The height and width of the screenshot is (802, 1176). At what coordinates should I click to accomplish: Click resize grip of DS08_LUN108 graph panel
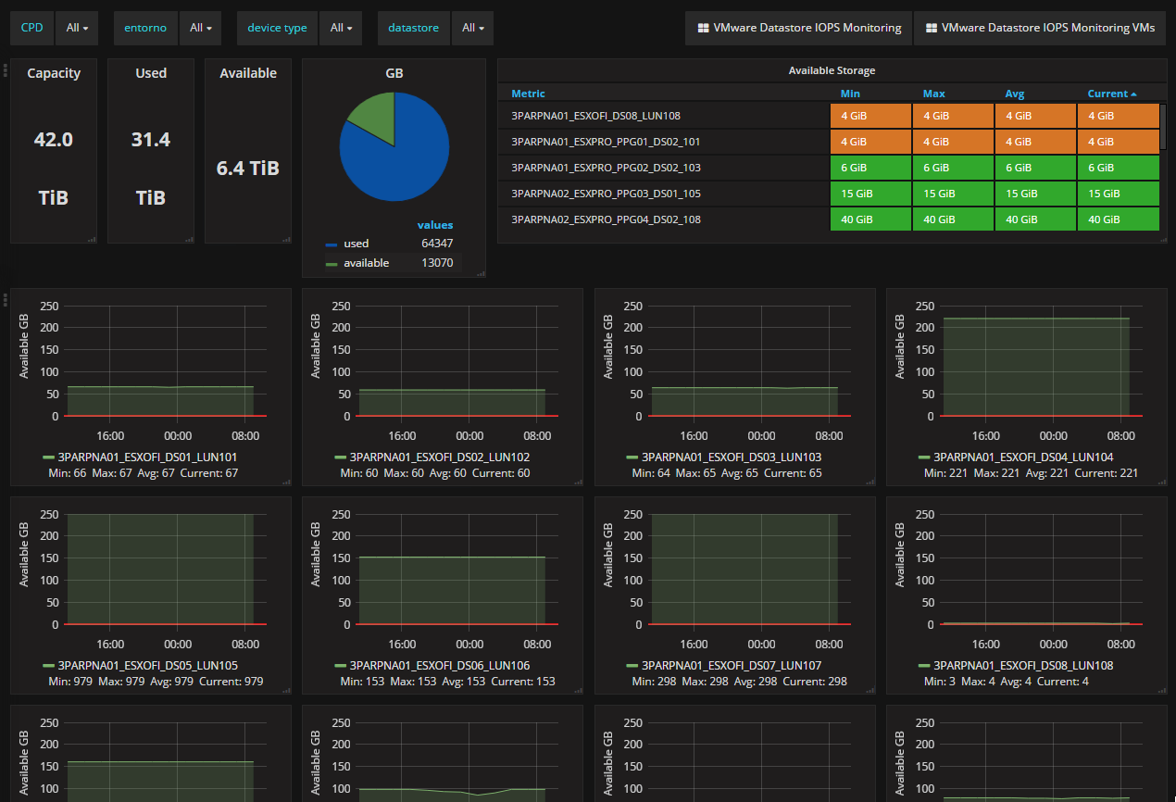(1162, 690)
